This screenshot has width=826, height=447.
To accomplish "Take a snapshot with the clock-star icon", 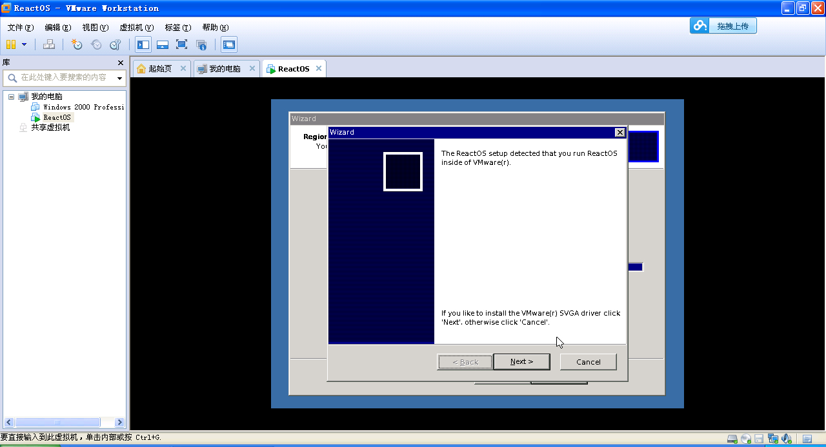I will 77,44.
